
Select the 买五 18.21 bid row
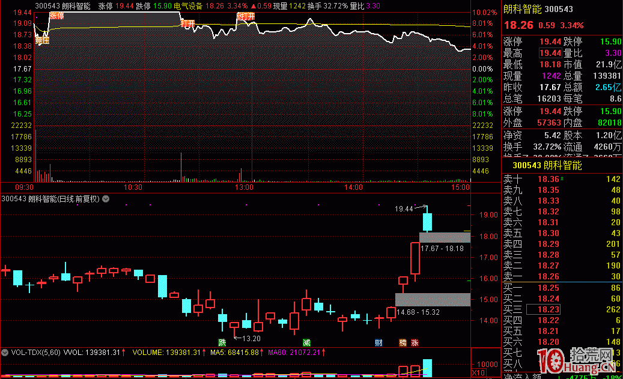[x=562, y=331]
